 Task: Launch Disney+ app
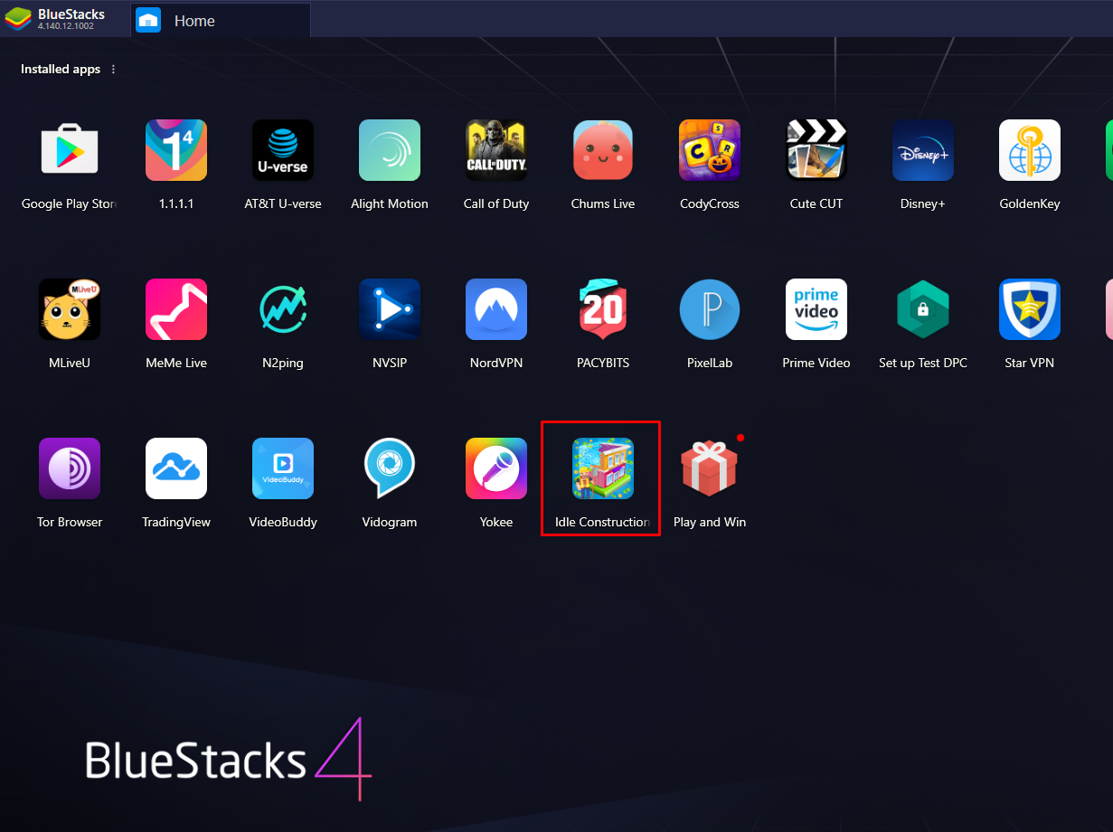pos(923,150)
